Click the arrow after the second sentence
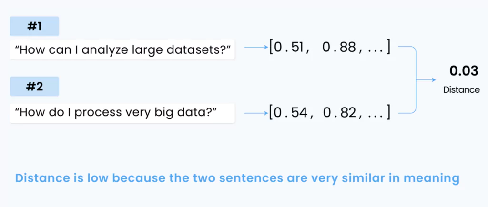This screenshot has height=207, width=488. coord(256,113)
